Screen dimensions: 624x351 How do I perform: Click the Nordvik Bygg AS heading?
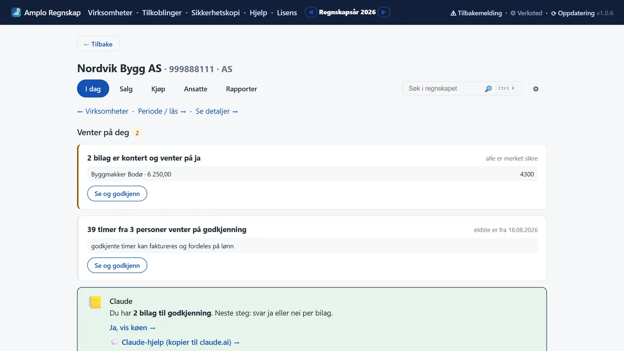pyautogui.click(x=119, y=69)
